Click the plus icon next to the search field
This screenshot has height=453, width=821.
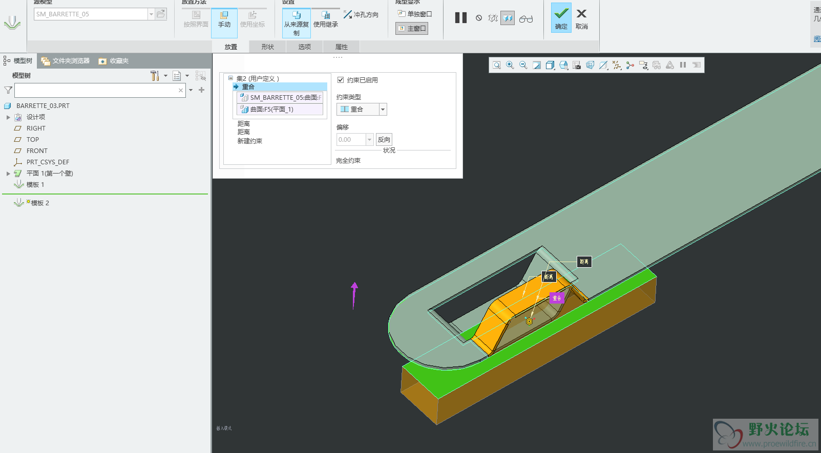coord(201,90)
